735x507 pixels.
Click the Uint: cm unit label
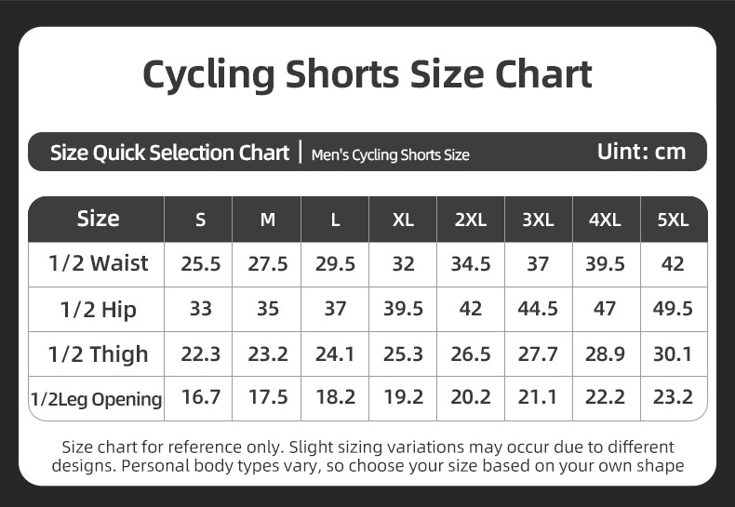pyautogui.click(x=641, y=152)
